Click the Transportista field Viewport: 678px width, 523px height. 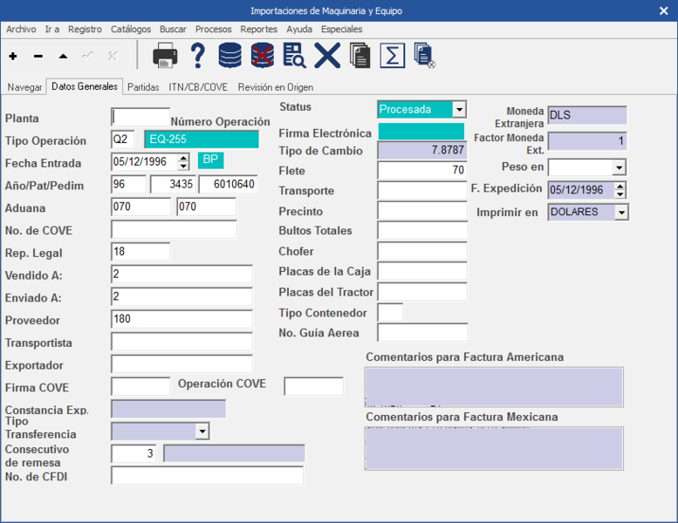click(x=181, y=342)
